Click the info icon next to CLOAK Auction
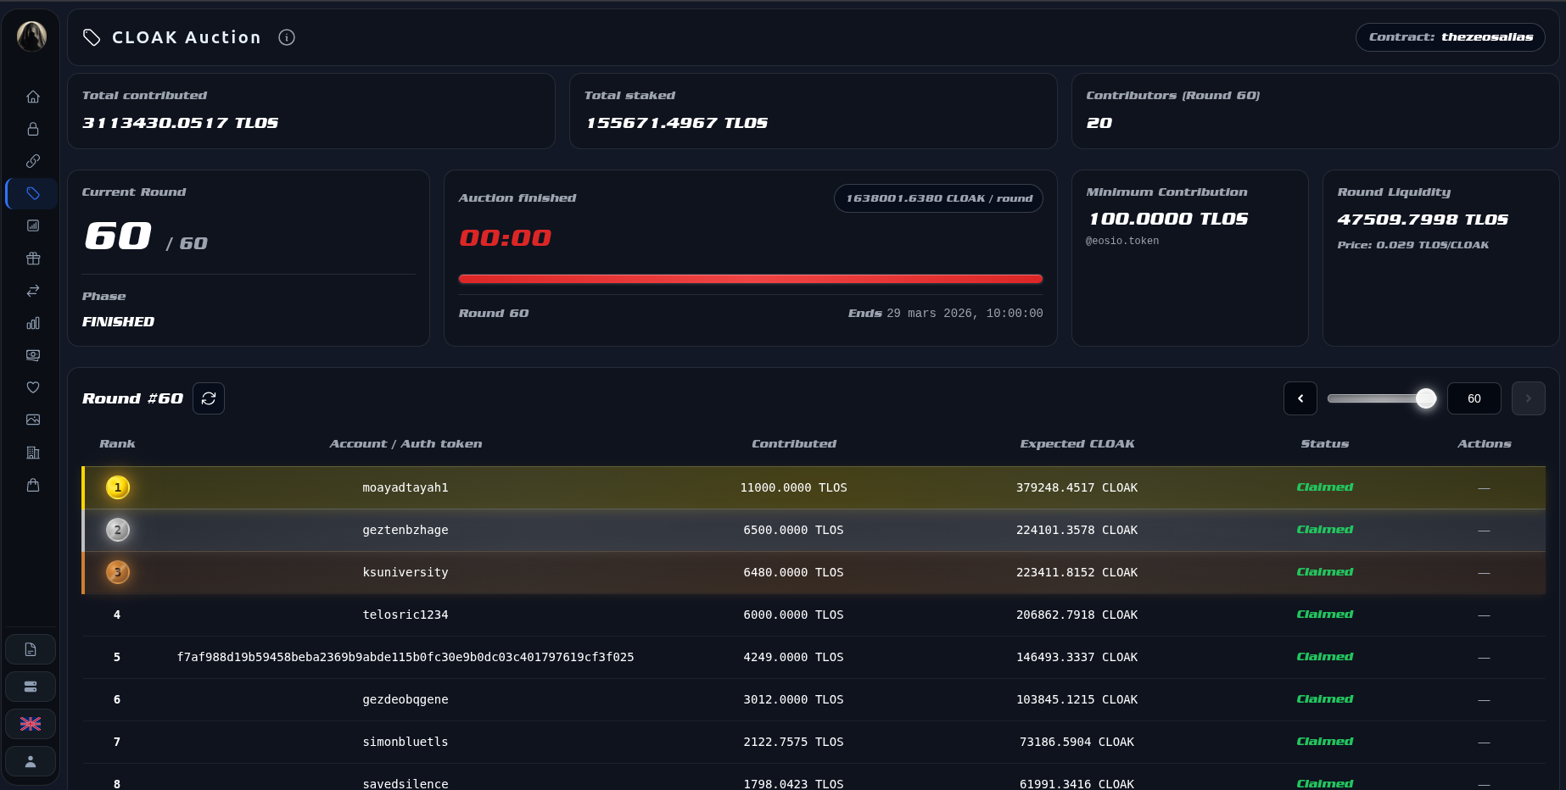Viewport: 1566px width, 790px height. coord(287,37)
